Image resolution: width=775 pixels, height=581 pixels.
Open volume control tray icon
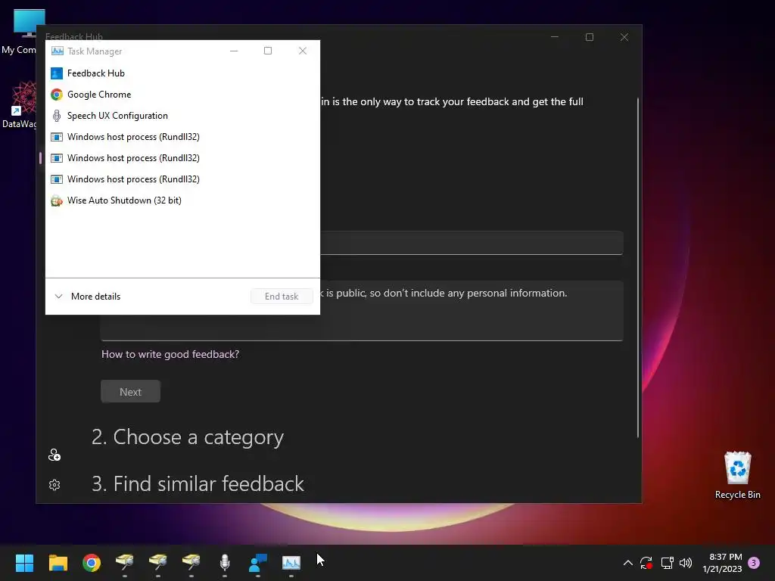[x=686, y=563]
